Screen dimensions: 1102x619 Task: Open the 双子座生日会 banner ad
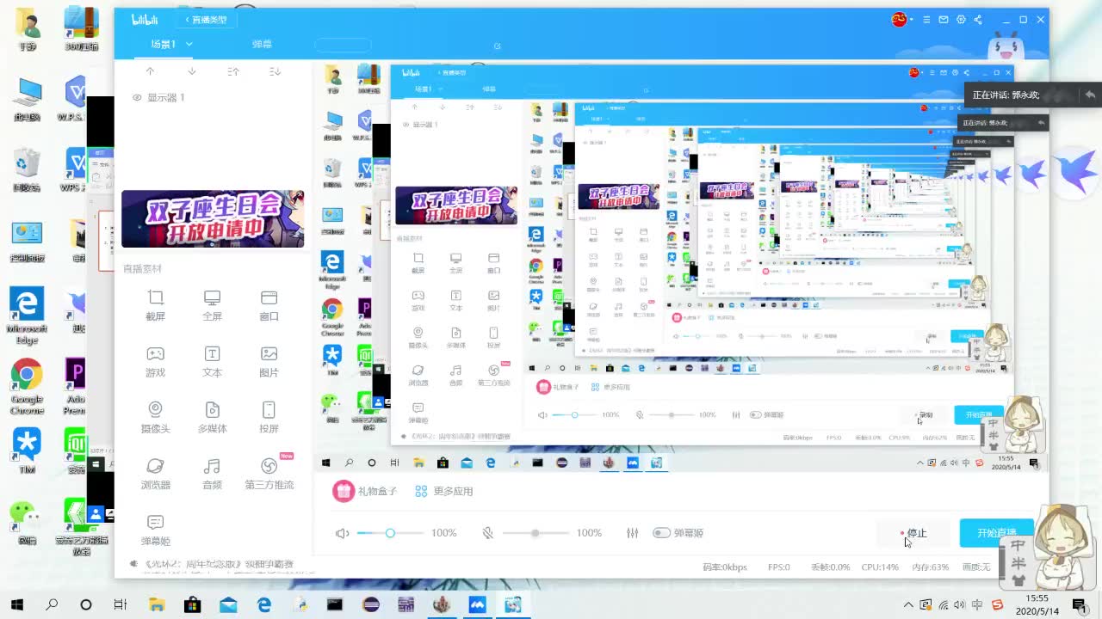pyautogui.click(x=213, y=219)
